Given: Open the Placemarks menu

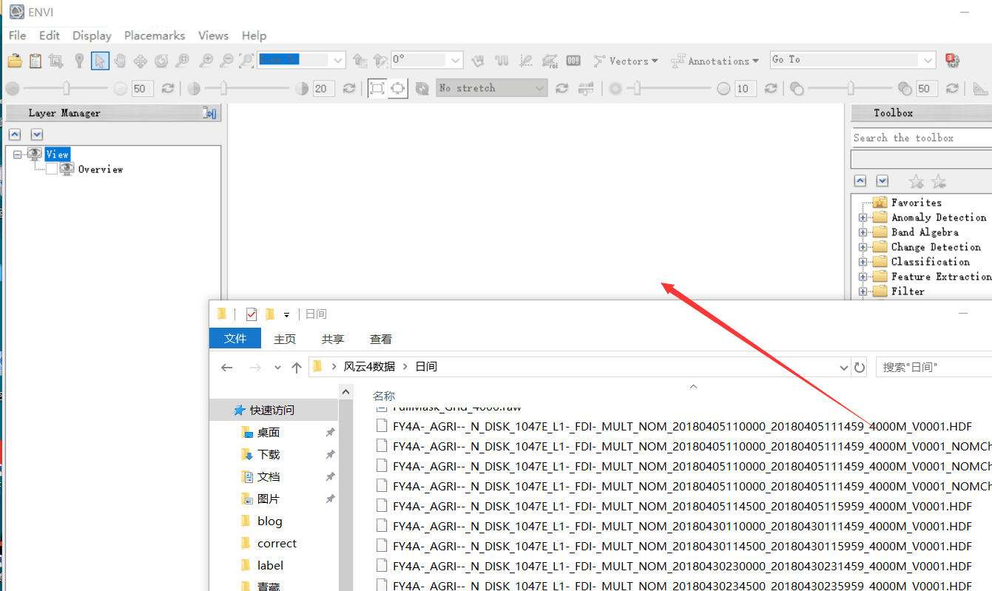Looking at the screenshot, I should pos(155,36).
